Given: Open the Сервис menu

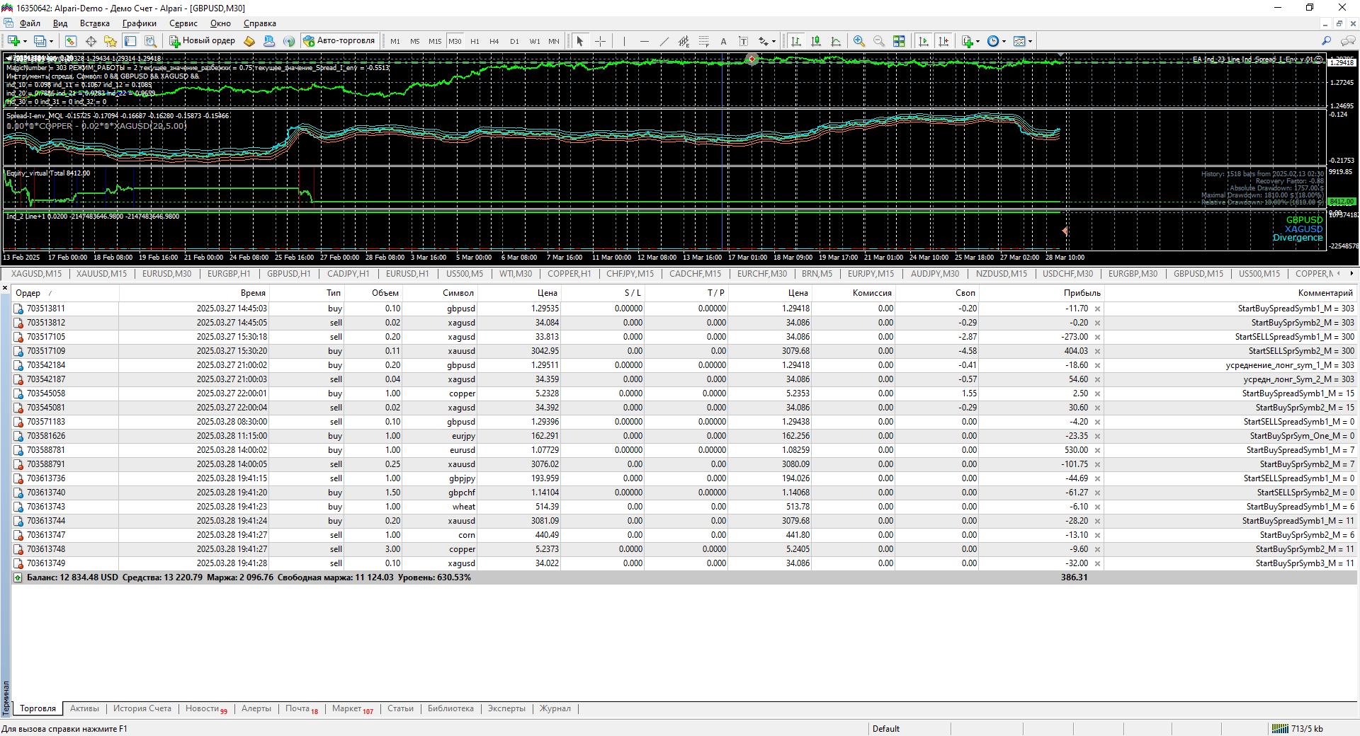Looking at the screenshot, I should [x=183, y=23].
